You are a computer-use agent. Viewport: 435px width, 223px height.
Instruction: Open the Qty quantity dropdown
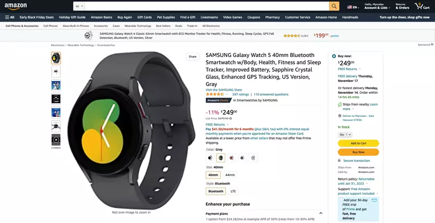(x=345, y=135)
